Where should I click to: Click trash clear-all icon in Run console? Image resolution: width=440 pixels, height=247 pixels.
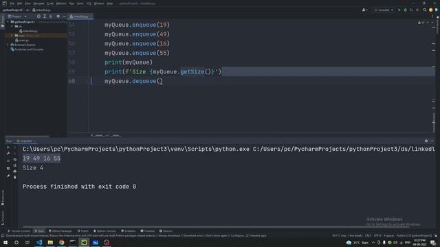point(15,177)
